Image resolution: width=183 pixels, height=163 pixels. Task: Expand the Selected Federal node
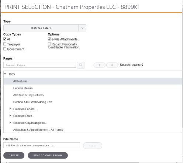[10, 109]
